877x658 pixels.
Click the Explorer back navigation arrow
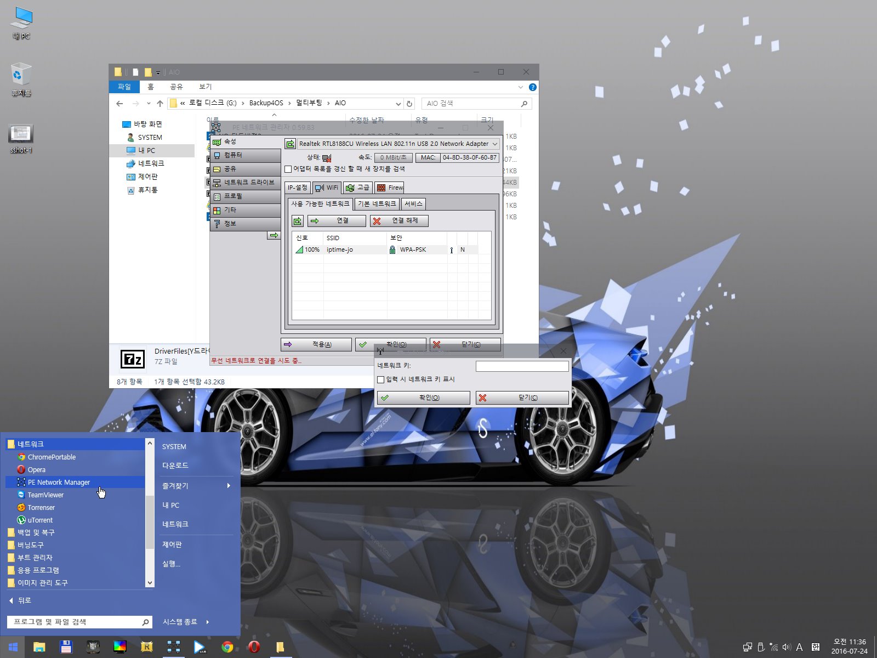tap(119, 103)
